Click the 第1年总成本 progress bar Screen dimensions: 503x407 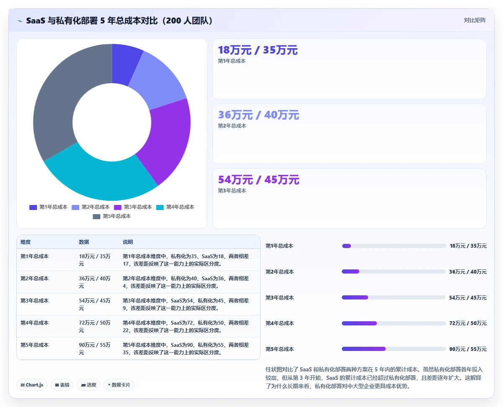click(394, 246)
